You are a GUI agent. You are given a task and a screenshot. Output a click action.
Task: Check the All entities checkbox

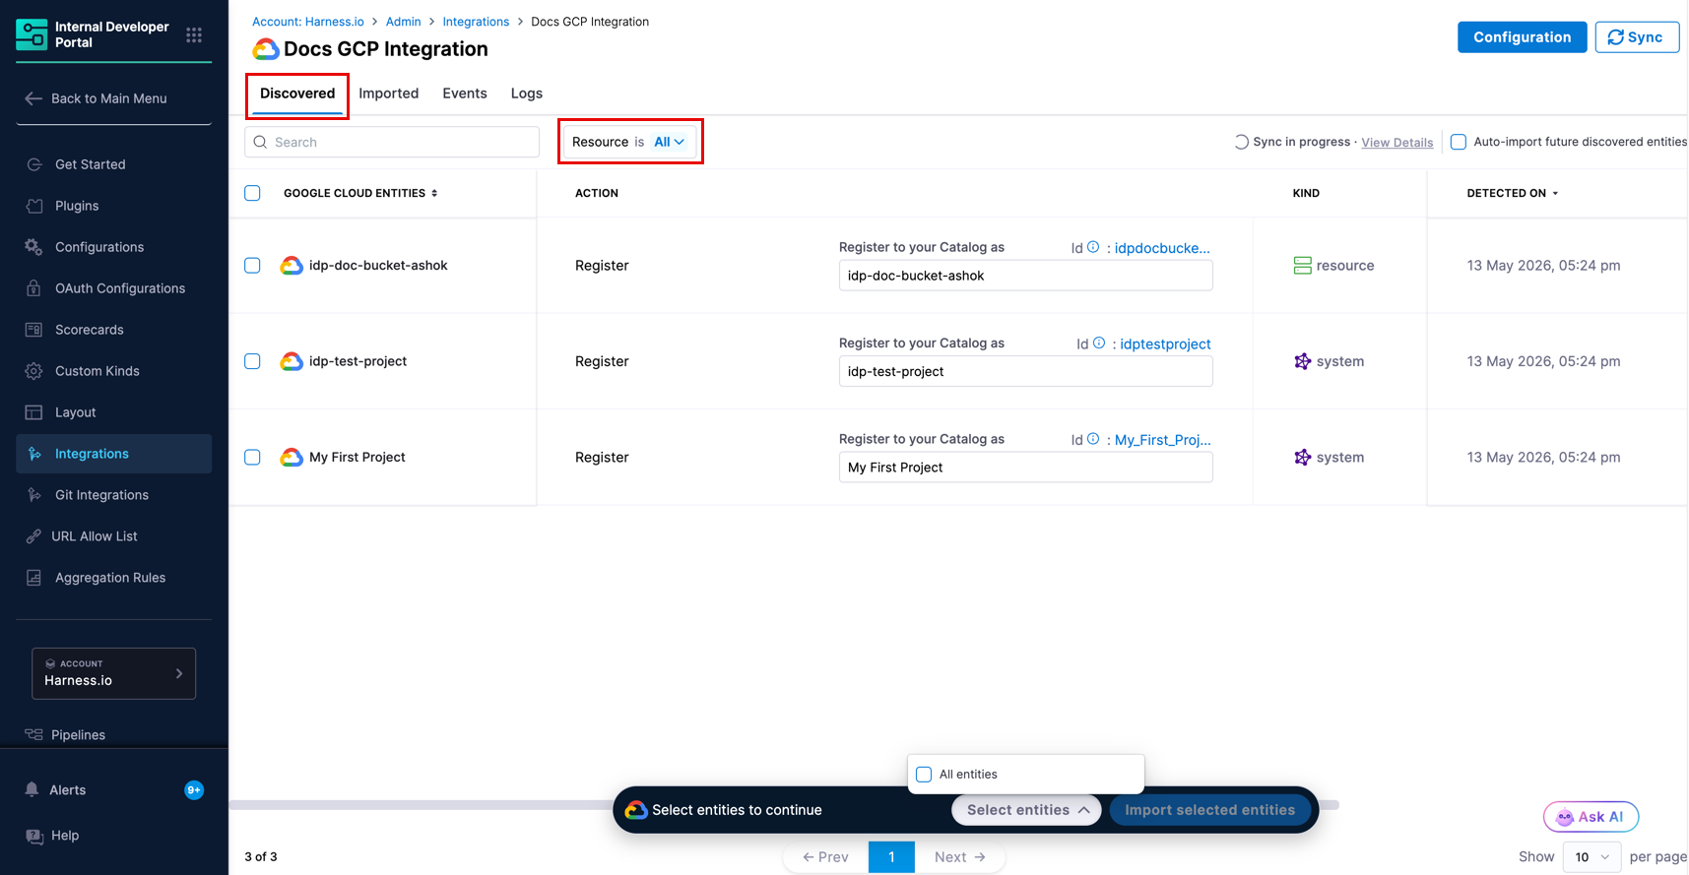coord(924,775)
